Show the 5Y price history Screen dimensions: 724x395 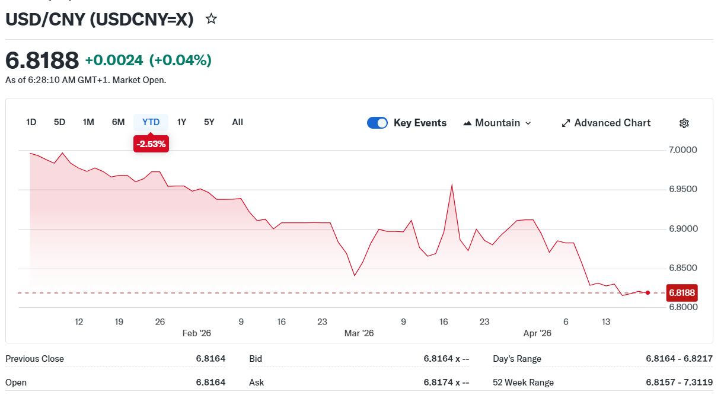point(209,122)
